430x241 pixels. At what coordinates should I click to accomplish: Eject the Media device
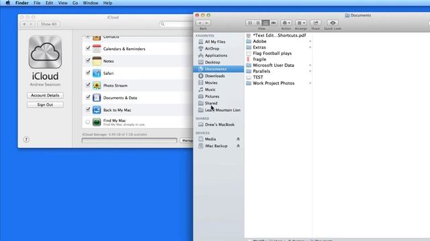coord(238,139)
